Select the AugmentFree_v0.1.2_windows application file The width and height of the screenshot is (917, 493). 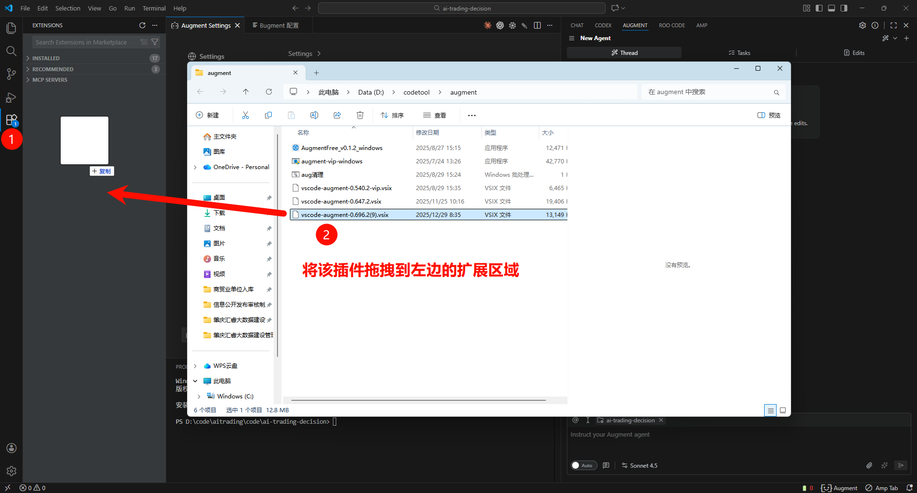tap(428, 148)
